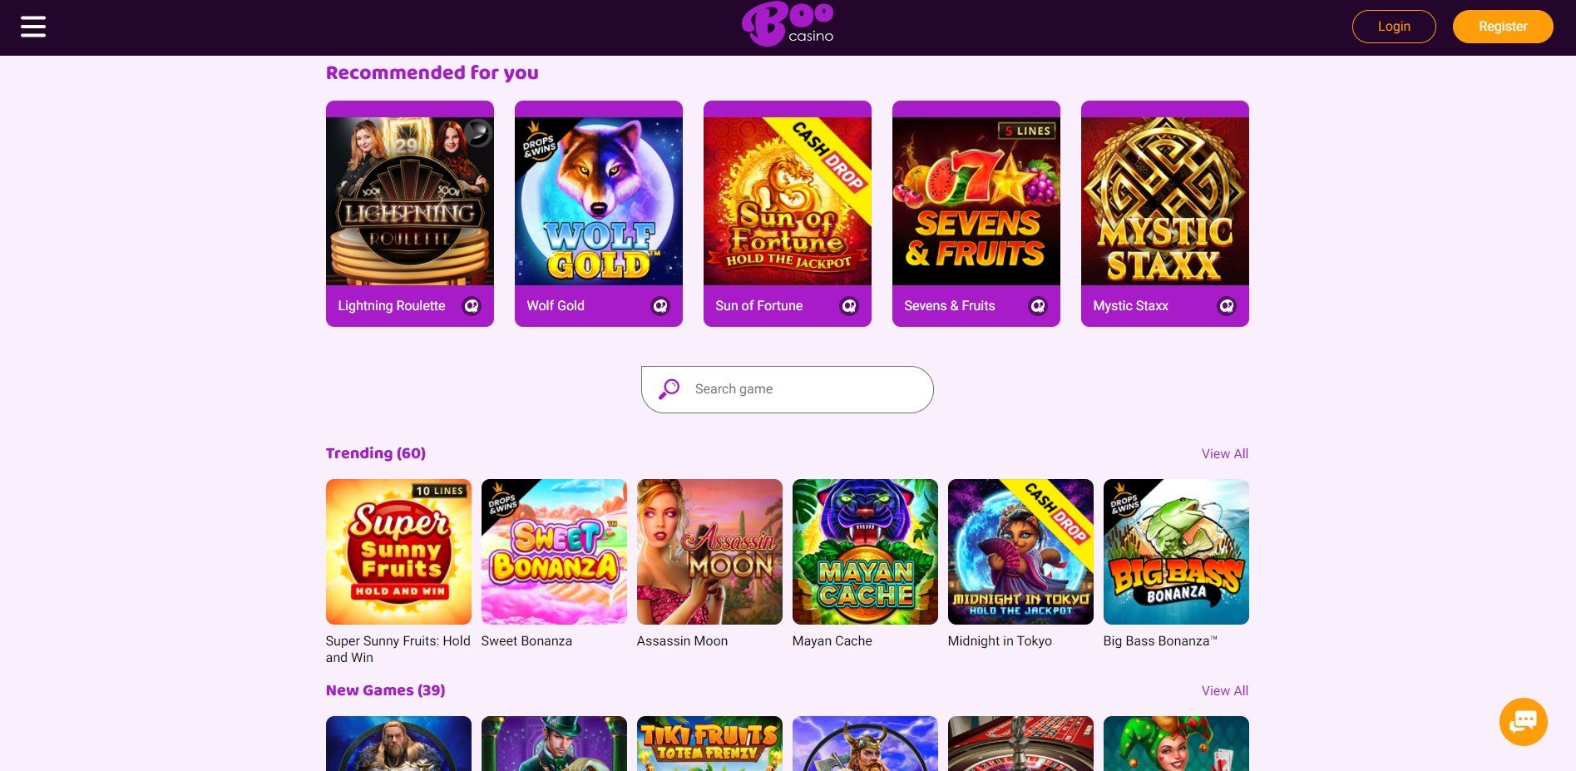The image size is (1576, 771).
Task: Click the ghost icon on Mystic Staxx card
Action: point(1227,306)
